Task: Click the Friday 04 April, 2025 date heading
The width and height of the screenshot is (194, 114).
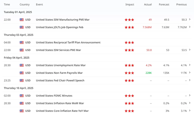Action: pyautogui.click(x=16, y=58)
